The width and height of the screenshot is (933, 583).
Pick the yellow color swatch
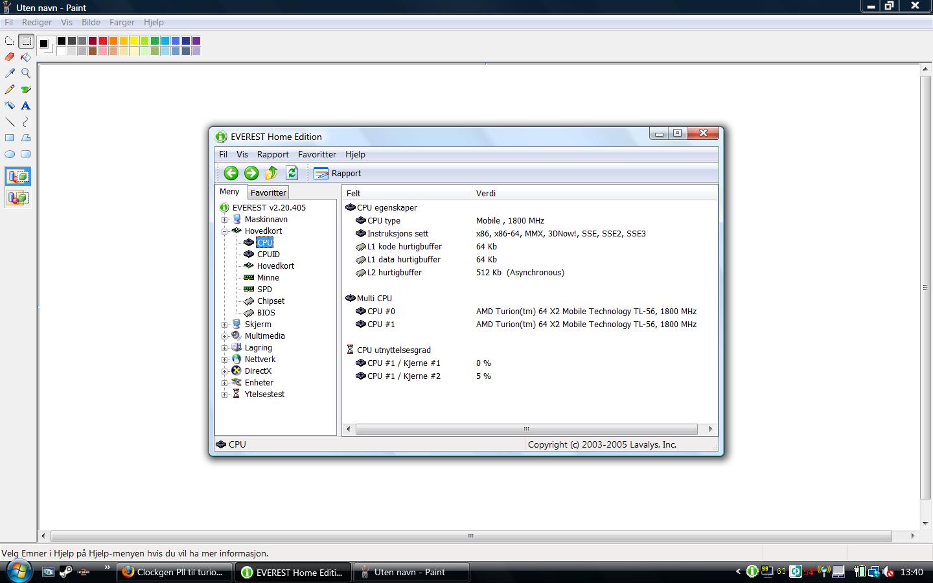click(134, 41)
